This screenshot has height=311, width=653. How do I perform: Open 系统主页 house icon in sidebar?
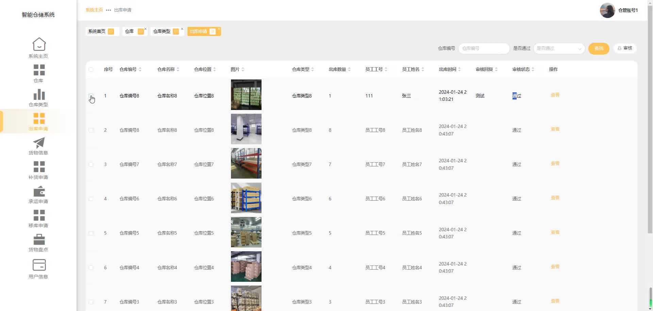39,44
